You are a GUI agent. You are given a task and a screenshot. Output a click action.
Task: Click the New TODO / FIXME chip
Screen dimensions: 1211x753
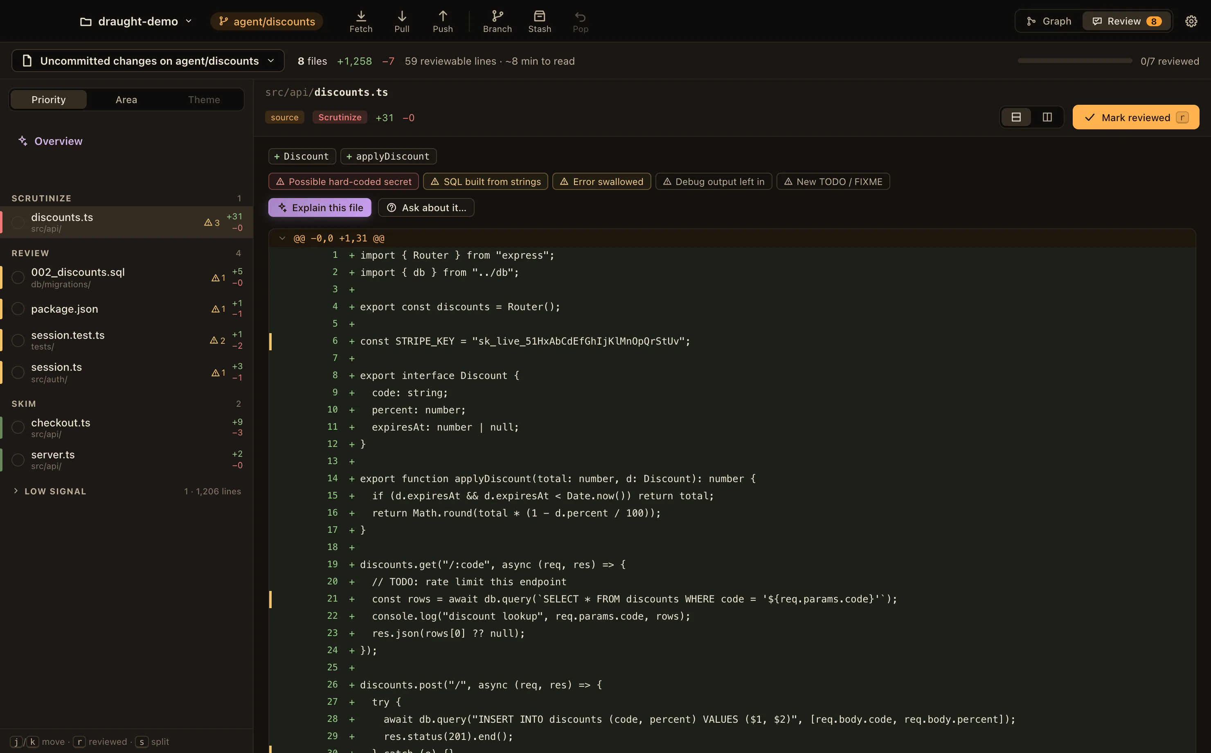click(x=833, y=181)
